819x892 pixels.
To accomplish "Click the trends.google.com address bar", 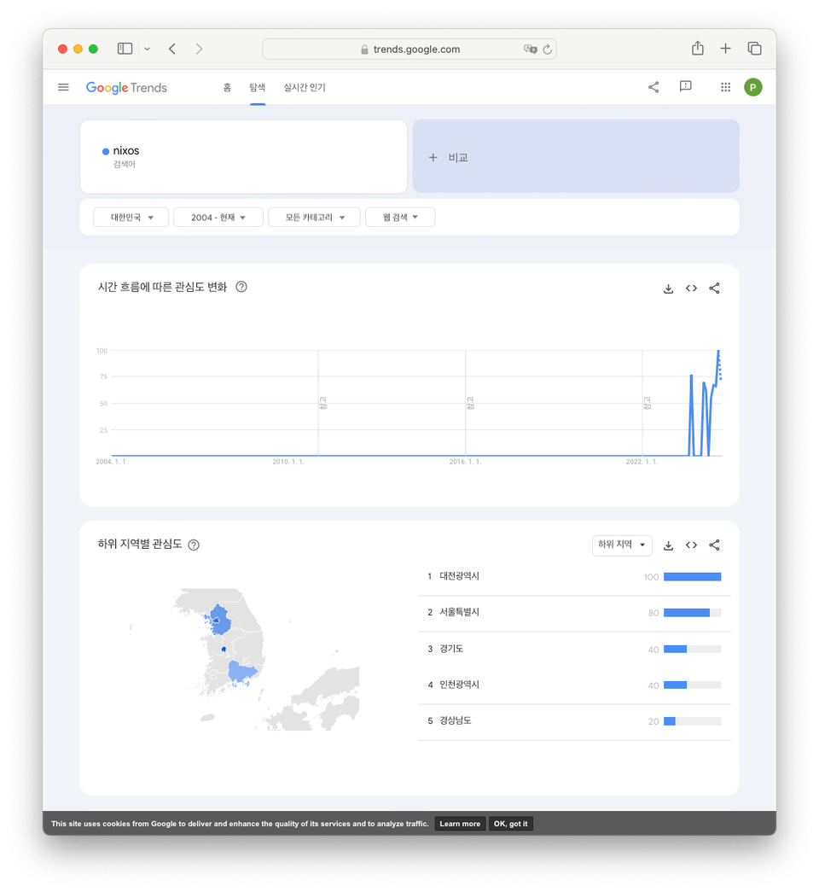I will coord(409,49).
